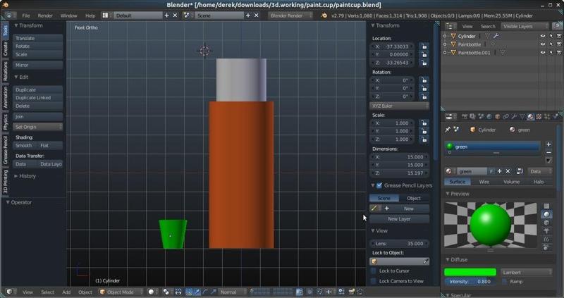Enable the Lock to Cursor checkbox
This screenshot has width=564, height=298.
pos(374,271)
